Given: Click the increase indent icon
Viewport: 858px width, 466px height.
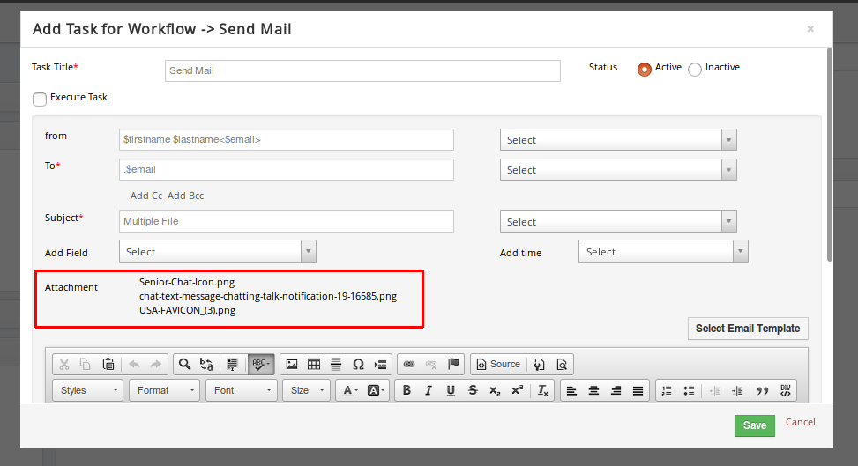Looking at the screenshot, I should point(737,390).
